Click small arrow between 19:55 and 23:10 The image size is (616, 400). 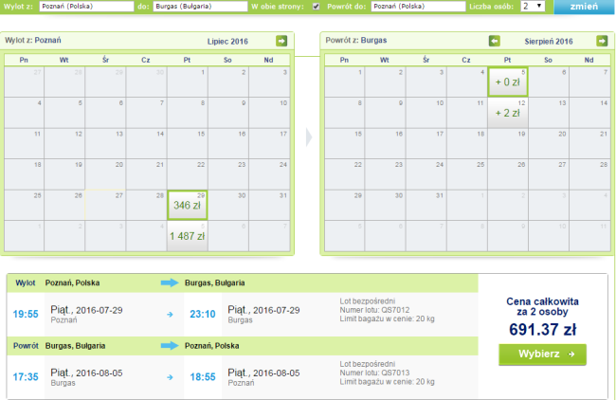170,315
